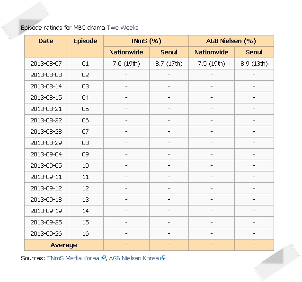
Task: Select the TNmS (%) header cell
Action: click(x=146, y=41)
